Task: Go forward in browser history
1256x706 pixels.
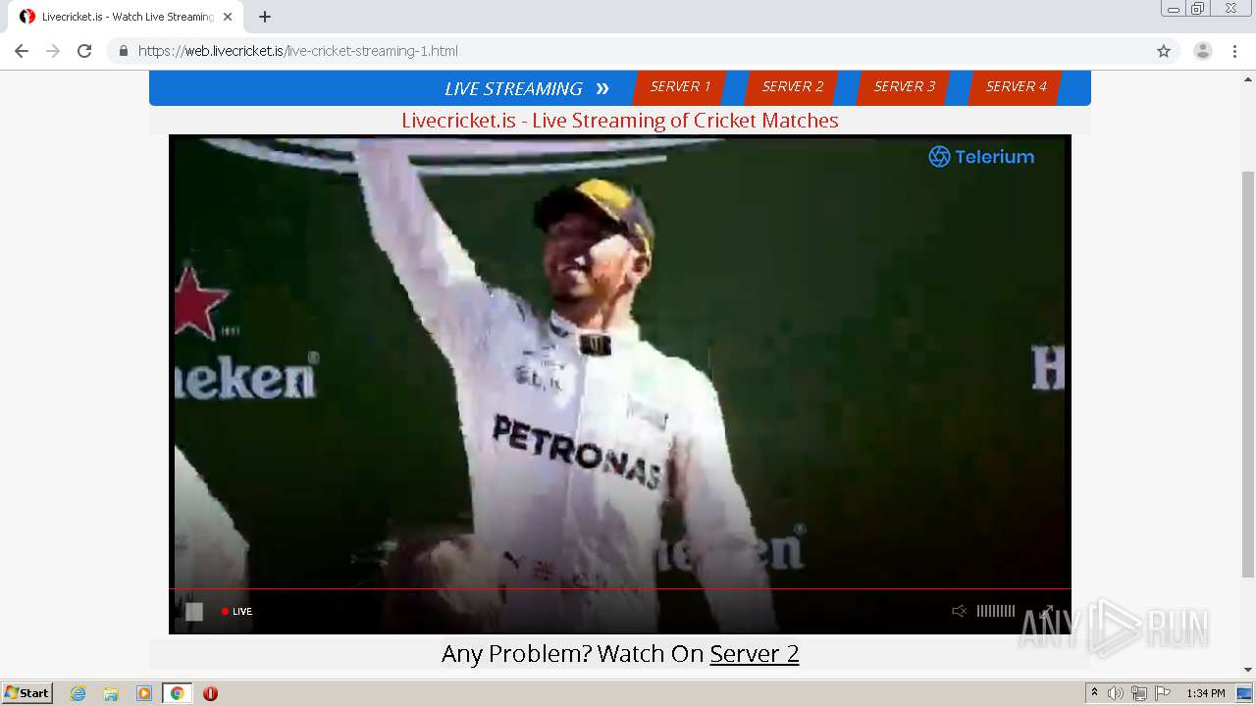Action: [53, 51]
